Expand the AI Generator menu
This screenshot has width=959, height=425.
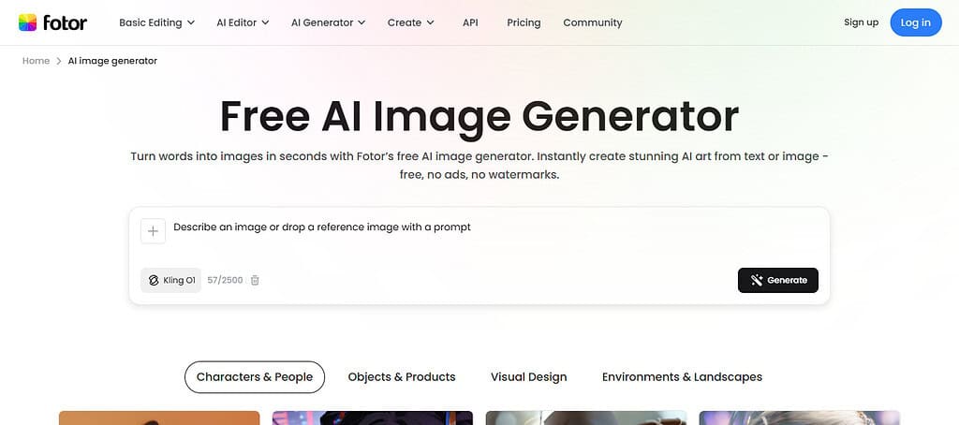(328, 22)
